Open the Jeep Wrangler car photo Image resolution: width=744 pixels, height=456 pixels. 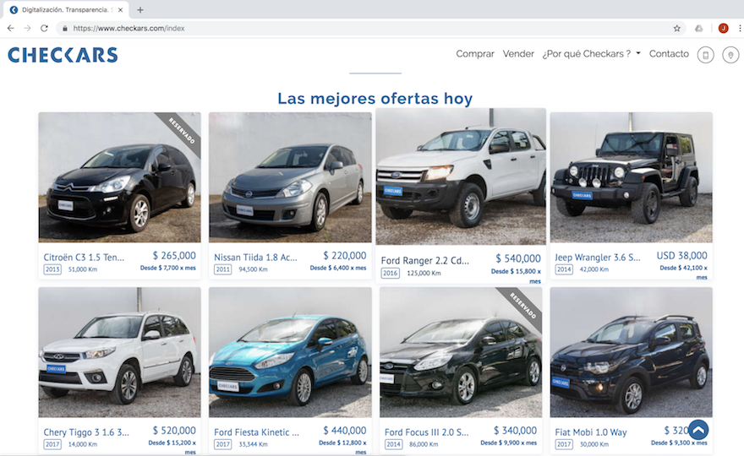pos(631,177)
